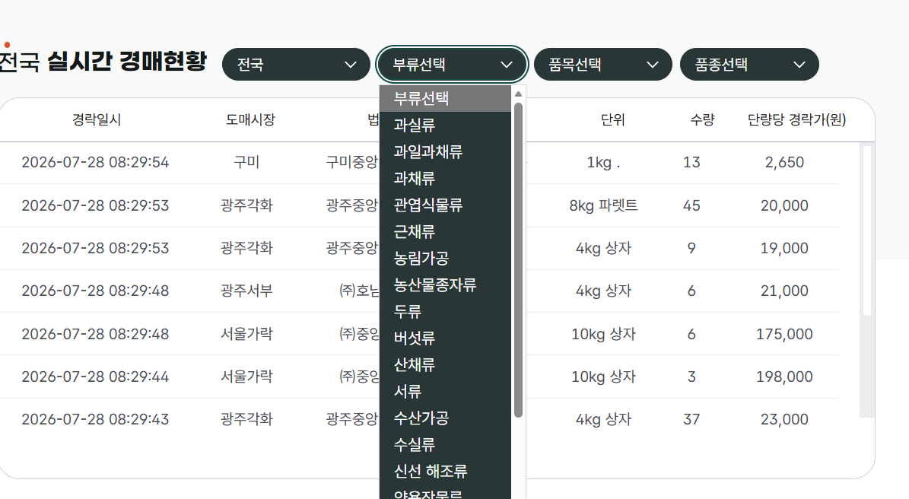
Task: Open the 전국 region dropdown
Action: 296,65
